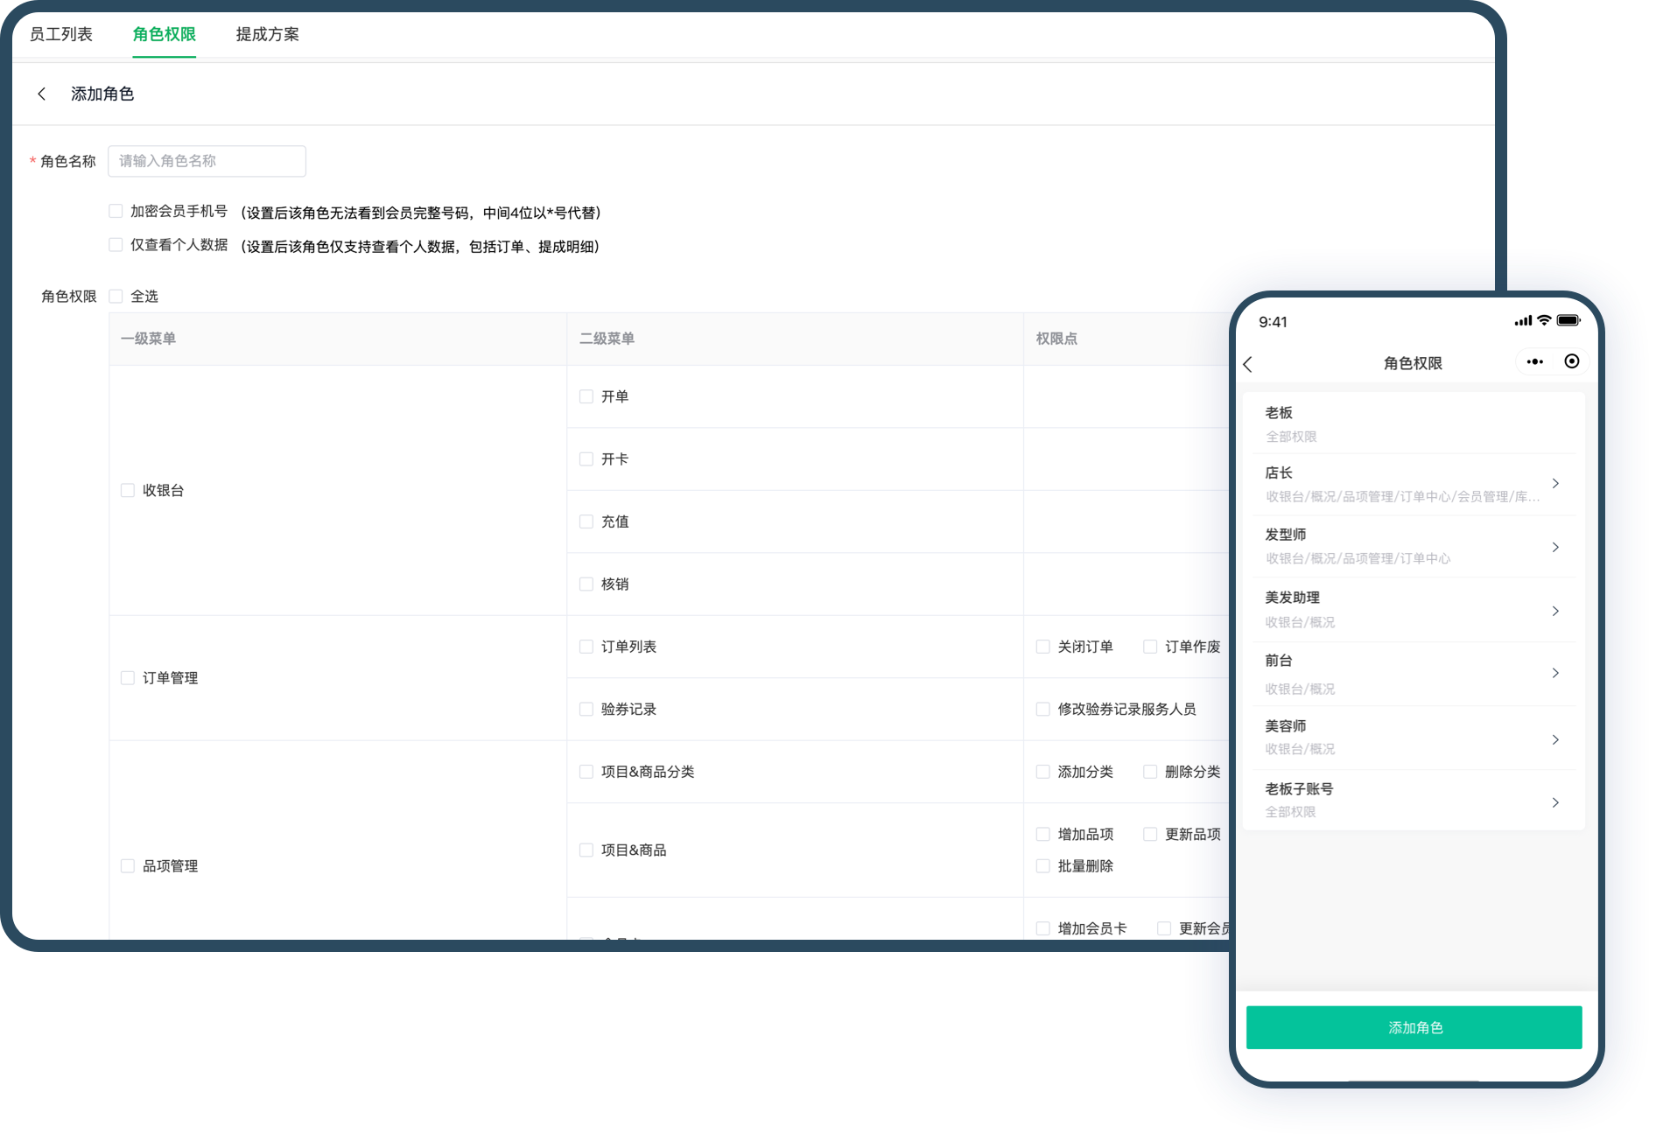This screenshot has width=1656, height=1141.
Task: Tap the cellular signal bars icon
Action: pyautogui.click(x=1523, y=321)
